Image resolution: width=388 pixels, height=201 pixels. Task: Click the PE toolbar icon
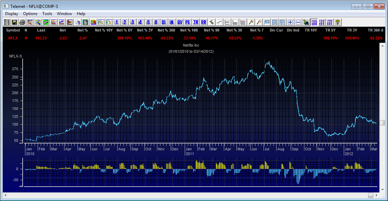[188, 22]
